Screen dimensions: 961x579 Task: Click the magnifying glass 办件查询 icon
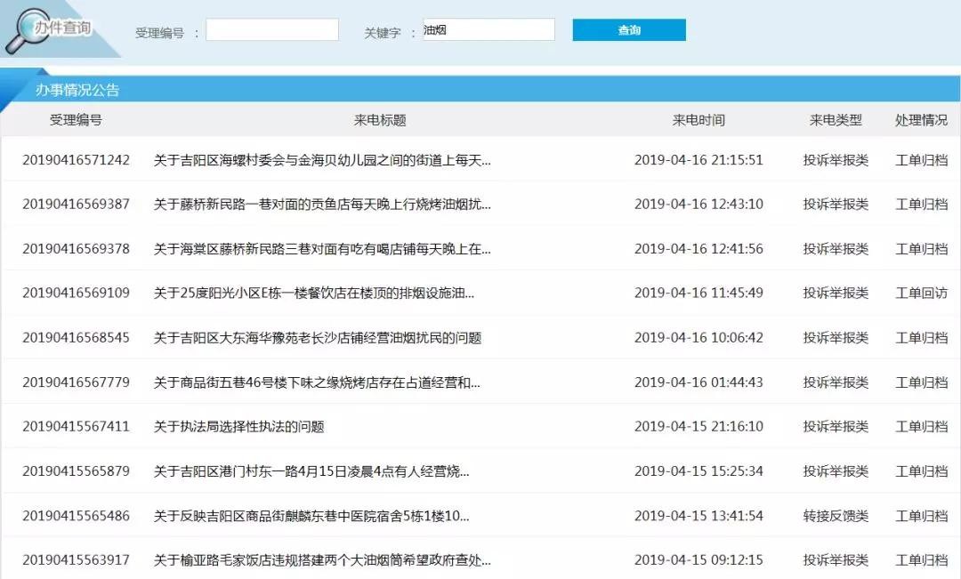click(27, 31)
